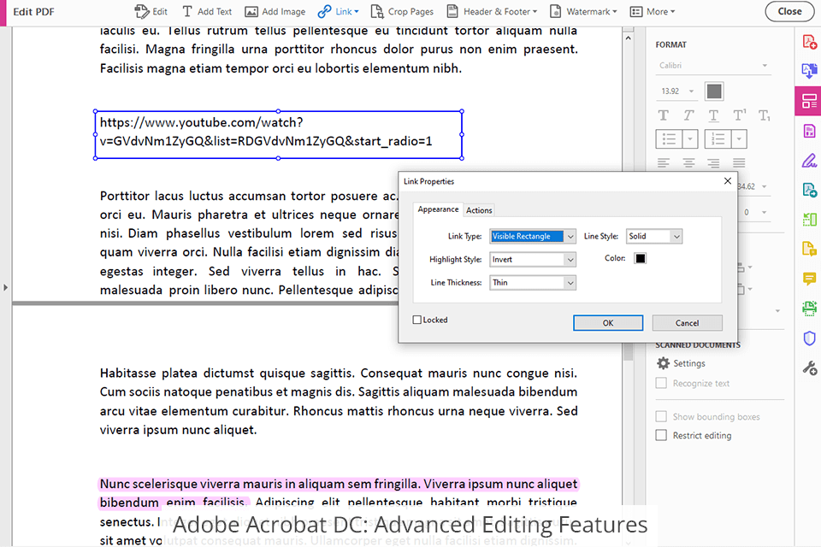Select the Appearance tab

438,209
